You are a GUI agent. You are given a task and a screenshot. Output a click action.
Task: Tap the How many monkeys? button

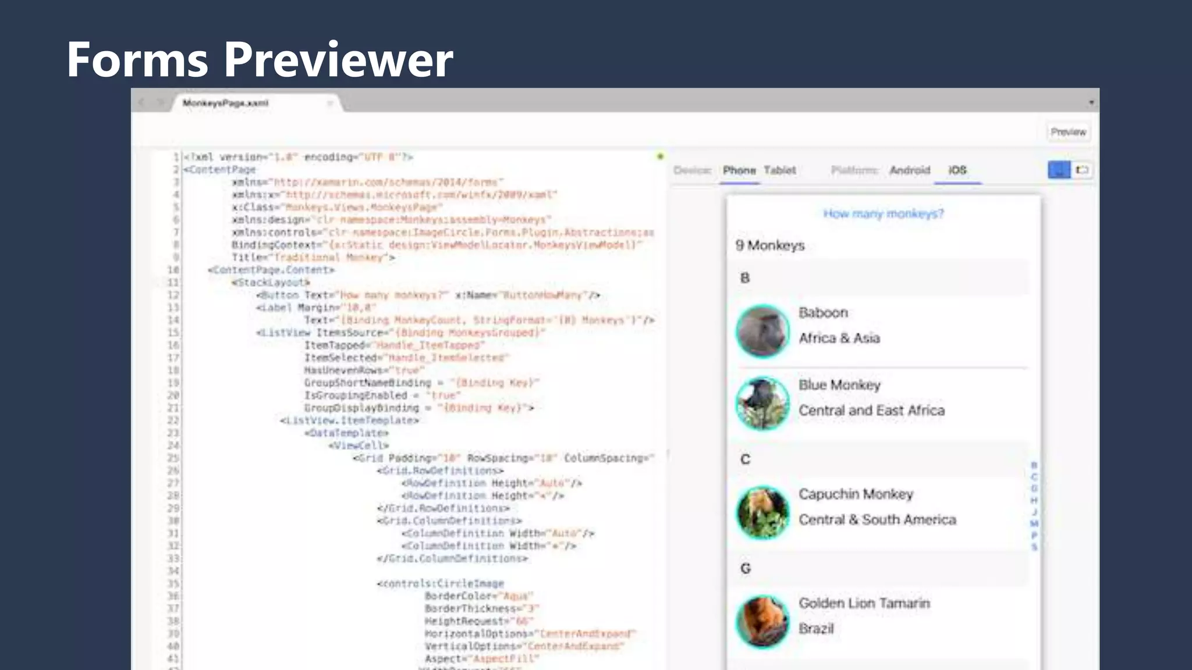(884, 214)
